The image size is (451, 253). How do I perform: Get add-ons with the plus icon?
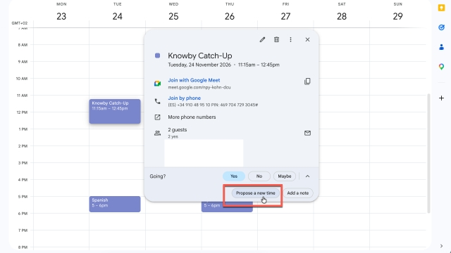coord(441,98)
